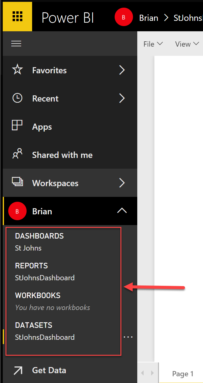
Task: Click Brian's red avatar in sidebar
Action: click(x=17, y=211)
